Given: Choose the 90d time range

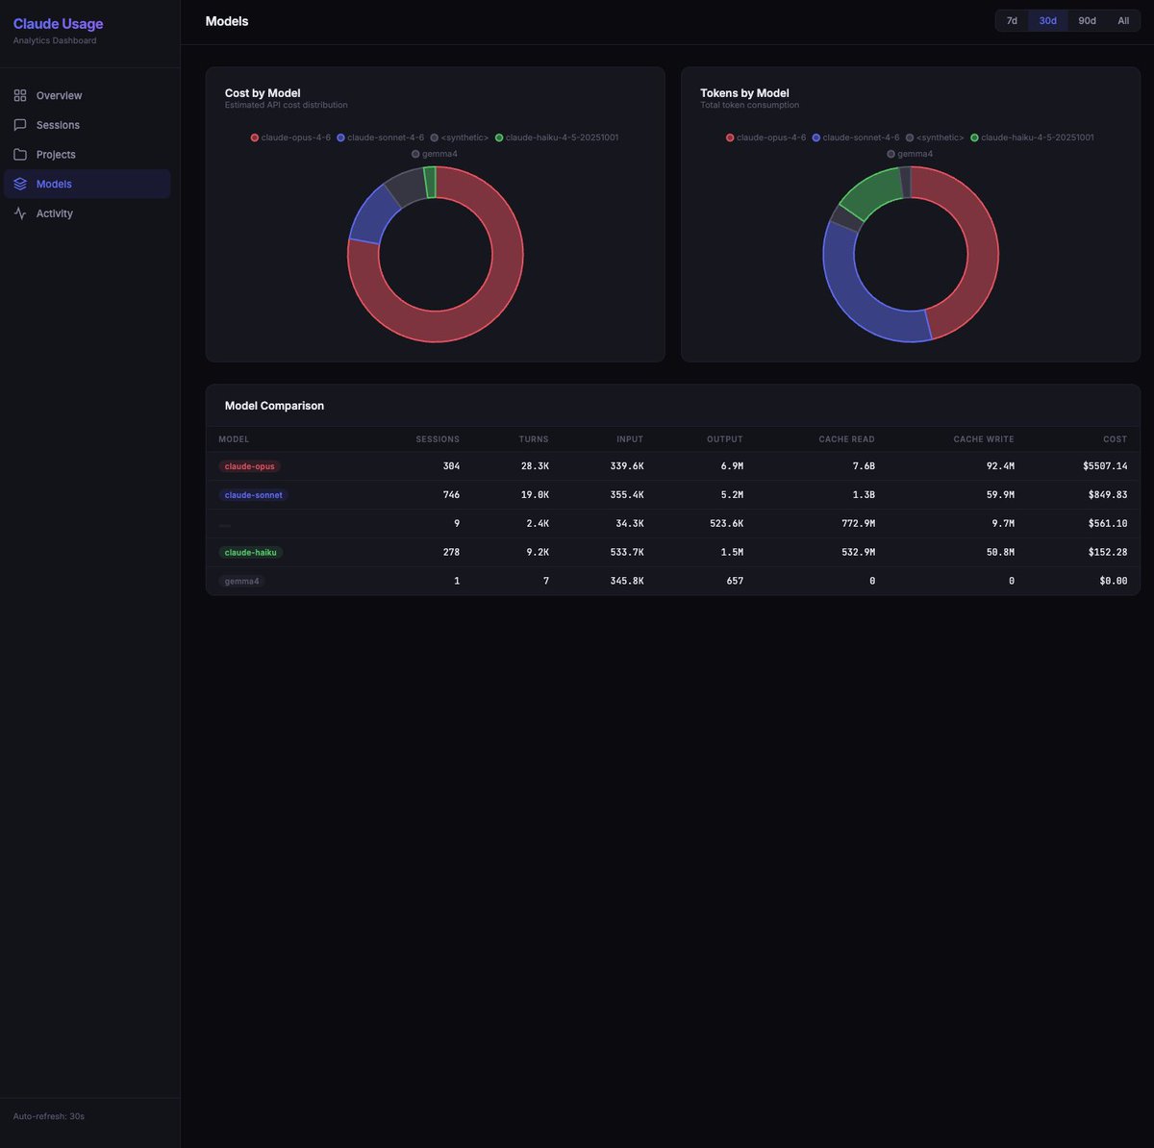Looking at the screenshot, I should tap(1087, 20).
